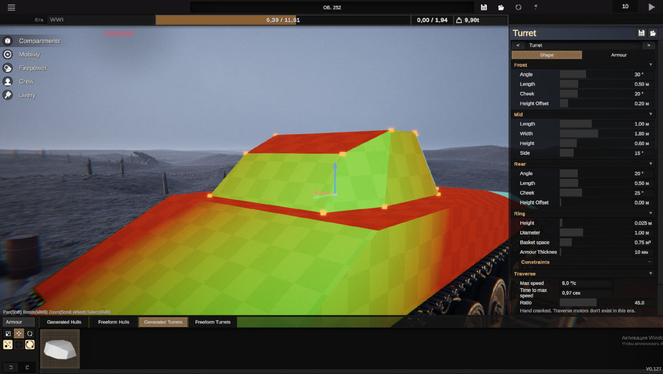Open the Generated Hulls tab
The width and height of the screenshot is (663, 374).
(64, 322)
